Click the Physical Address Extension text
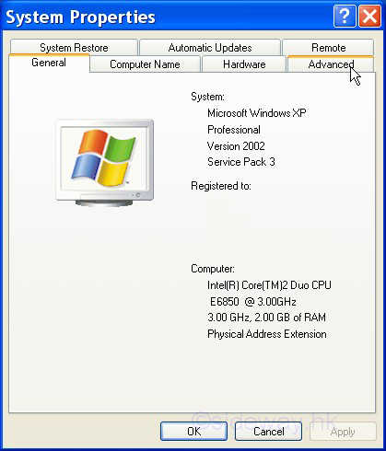 267,334
